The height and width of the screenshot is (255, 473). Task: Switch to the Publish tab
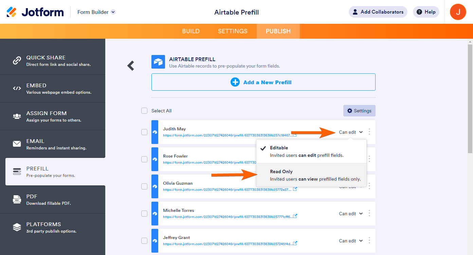coord(278,31)
